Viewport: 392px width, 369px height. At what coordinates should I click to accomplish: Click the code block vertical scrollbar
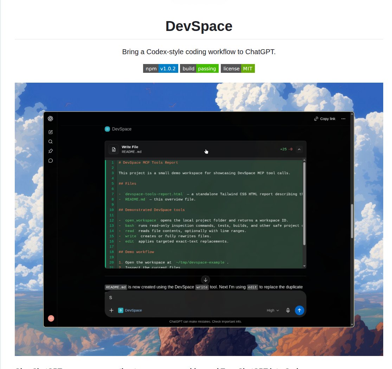pyautogui.click(x=304, y=204)
